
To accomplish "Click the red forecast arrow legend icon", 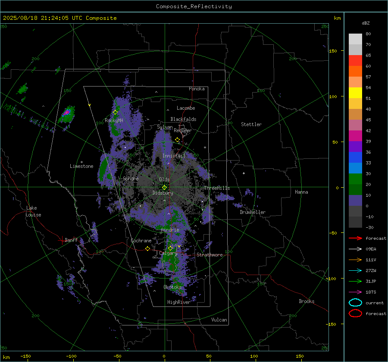I will tap(355, 238).
